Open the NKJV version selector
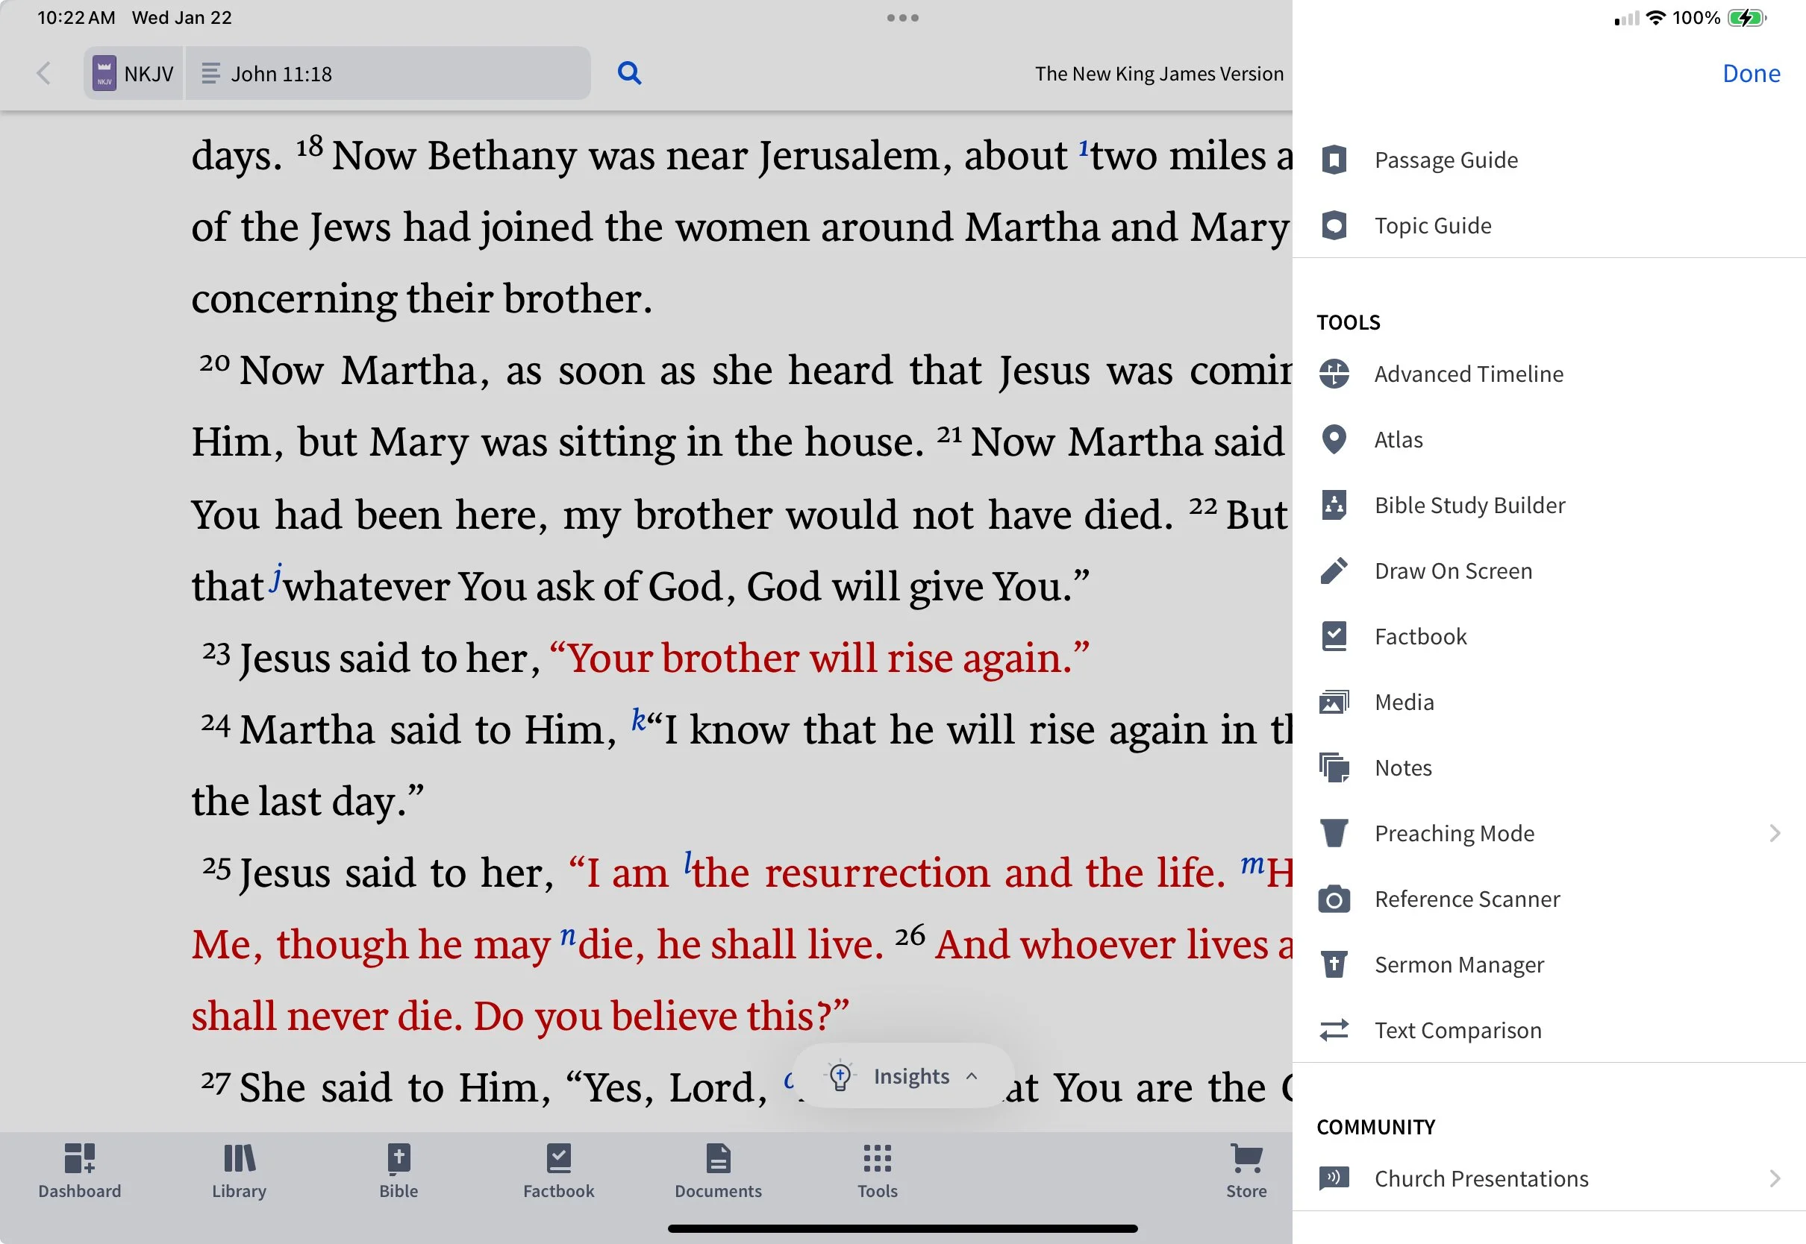The height and width of the screenshot is (1244, 1806). (x=134, y=73)
